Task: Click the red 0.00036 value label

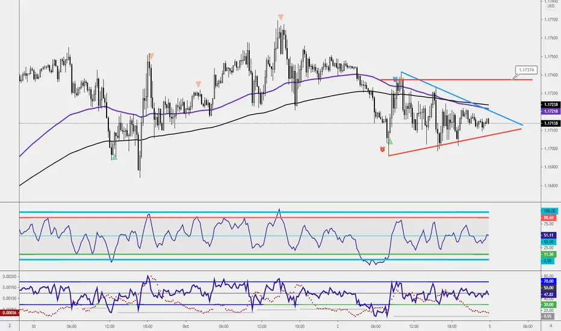Action: (8, 313)
